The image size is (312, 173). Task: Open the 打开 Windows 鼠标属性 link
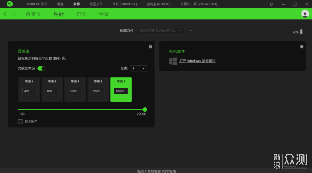coord(198,61)
